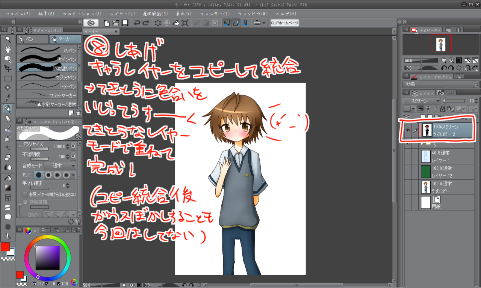Screen dimensions: 481x288
Task: Open the ファイル(F) menu
Action: tap(19, 14)
